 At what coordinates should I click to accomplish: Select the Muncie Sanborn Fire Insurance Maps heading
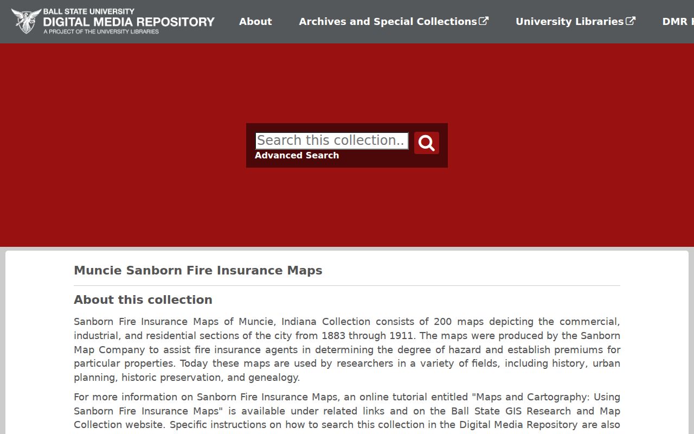(198, 270)
